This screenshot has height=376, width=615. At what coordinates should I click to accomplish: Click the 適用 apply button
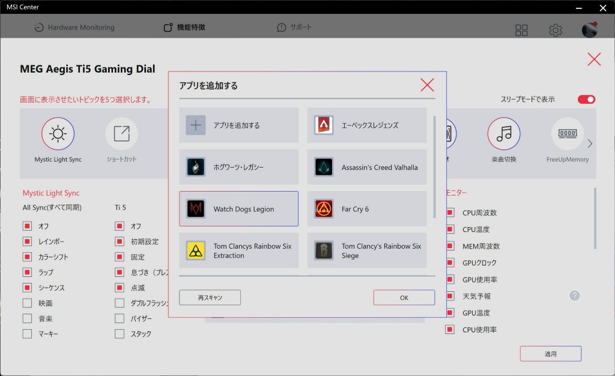point(551,354)
